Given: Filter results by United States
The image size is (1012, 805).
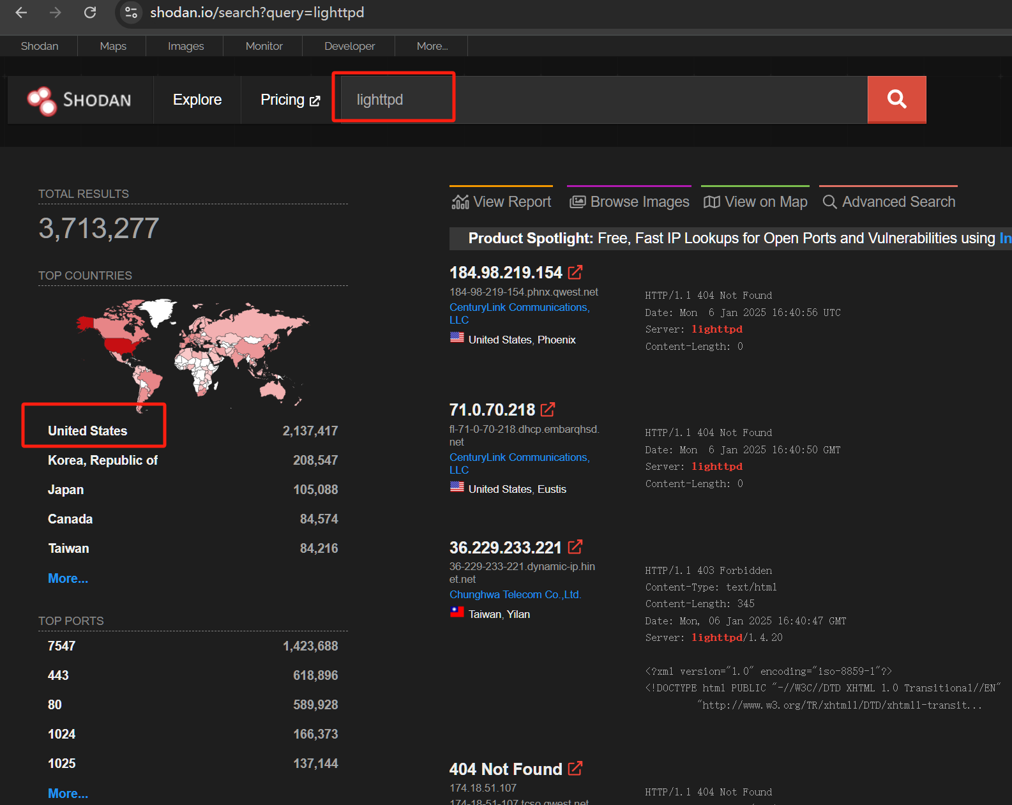Looking at the screenshot, I should click(x=87, y=431).
